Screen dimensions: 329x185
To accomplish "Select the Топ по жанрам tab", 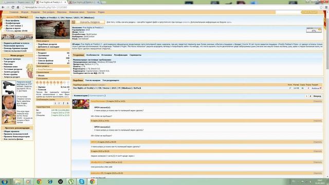I will (93, 80).
